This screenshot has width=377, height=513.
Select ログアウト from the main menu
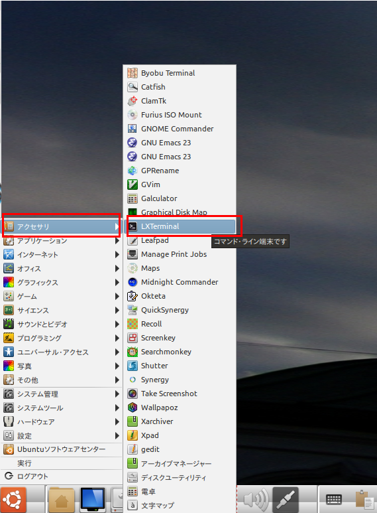62,476
